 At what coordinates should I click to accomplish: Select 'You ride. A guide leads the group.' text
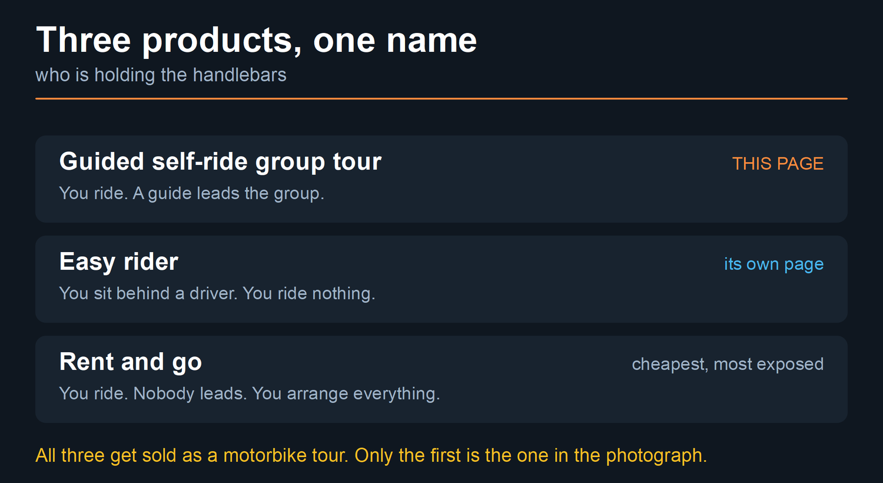click(x=191, y=193)
